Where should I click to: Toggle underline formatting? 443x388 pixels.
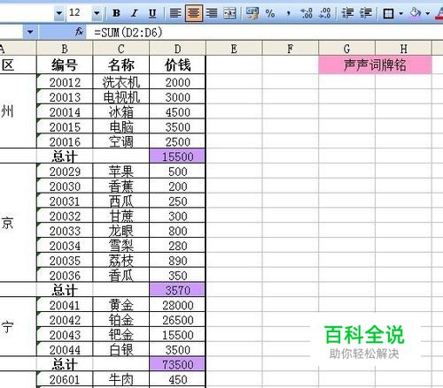pyautogui.click(x=152, y=13)
